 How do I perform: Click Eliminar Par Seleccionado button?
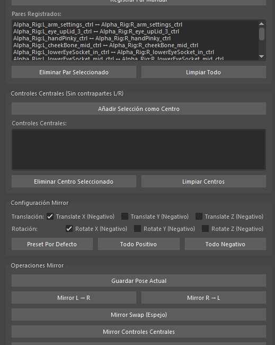point(74,72)
